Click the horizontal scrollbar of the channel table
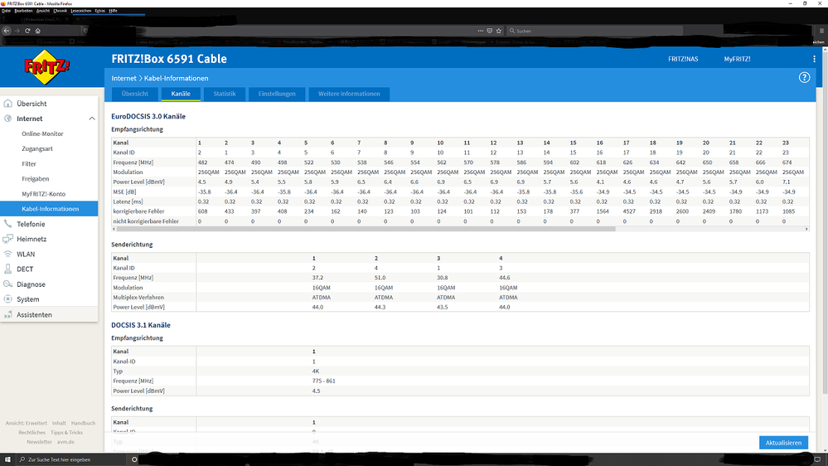Image resolution: width=828 pixels, height=466 pixels. 366,229
